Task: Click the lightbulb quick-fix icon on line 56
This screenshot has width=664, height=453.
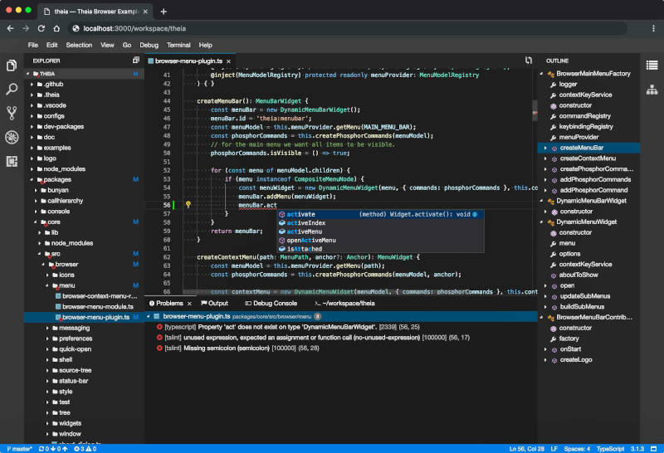Action: 188,205
